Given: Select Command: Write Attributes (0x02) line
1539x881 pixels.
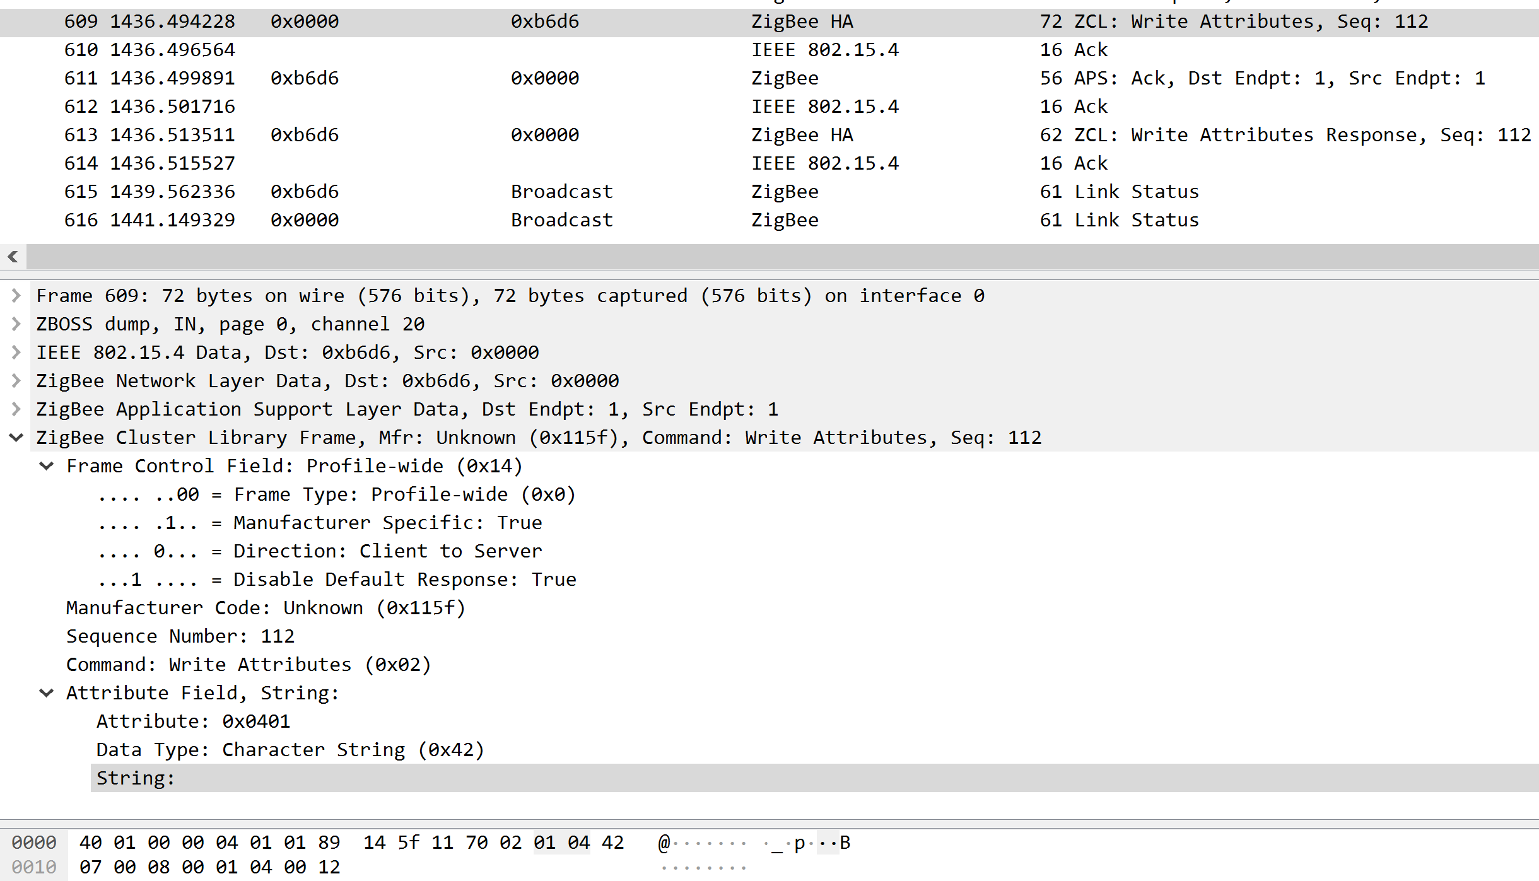Looking at the screenshot, I should pyautogui.click(x=249, y=665).
